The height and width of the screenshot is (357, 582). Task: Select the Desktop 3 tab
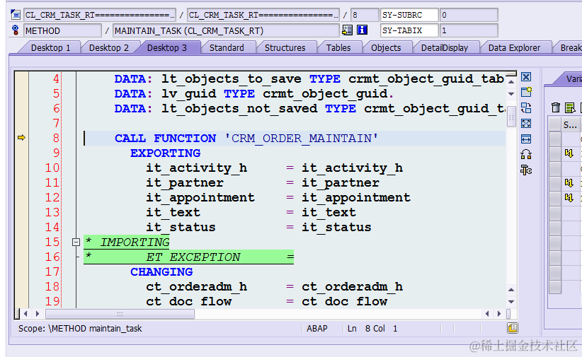(167, 48)
